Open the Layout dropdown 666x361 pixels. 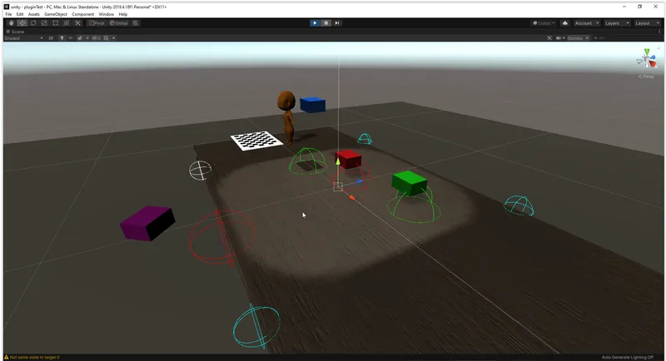coord(648,23)
